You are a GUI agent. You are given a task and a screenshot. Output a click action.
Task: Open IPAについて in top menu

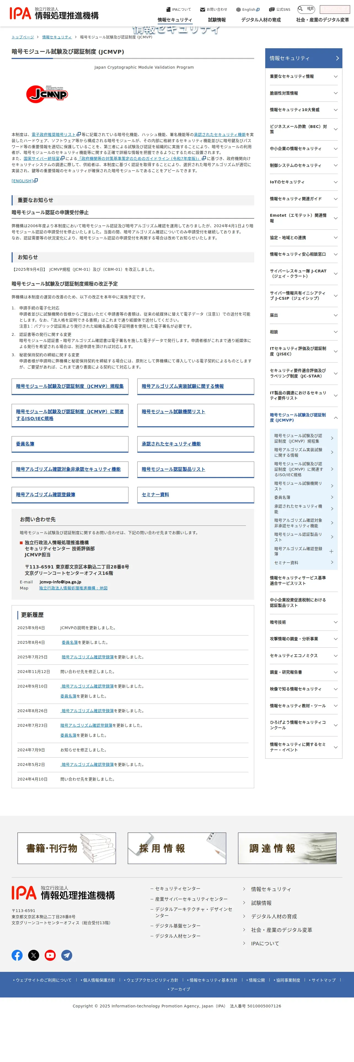[x=178, y=9]
